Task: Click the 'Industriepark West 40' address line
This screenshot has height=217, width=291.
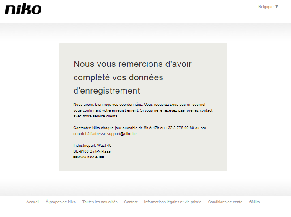Action: (x=92, y=146)
